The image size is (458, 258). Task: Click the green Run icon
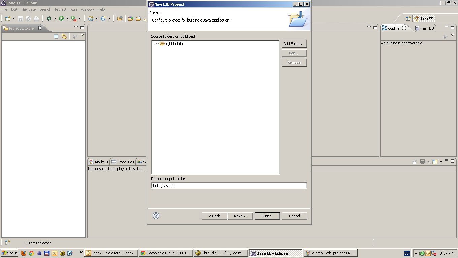coord(61,18)
